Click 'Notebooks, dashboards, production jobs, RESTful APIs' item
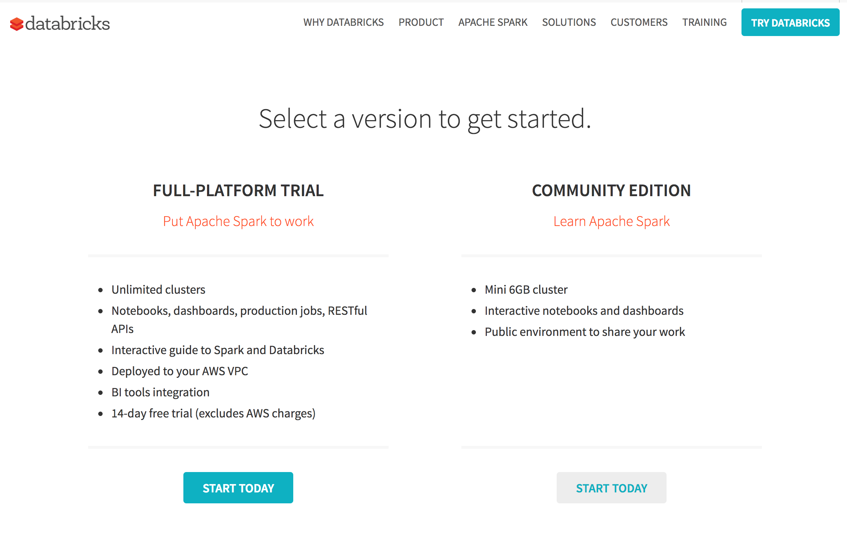This screenshot has width=847, height=535. (x=239, y=320)
